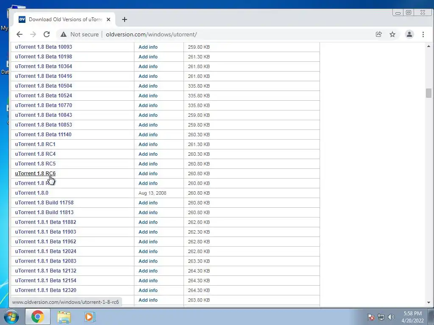Open uTorrent 1.8 RC1 link
The height and width of the screenshot is (325, 434).
35,144
